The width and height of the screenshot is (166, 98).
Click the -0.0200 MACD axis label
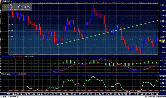coord(163,69)
